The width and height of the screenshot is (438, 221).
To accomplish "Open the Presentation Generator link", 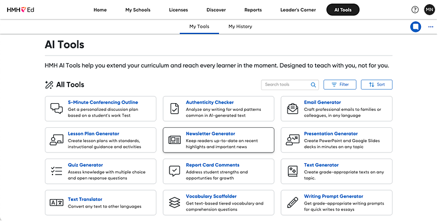I will click(x=331, y=134).
